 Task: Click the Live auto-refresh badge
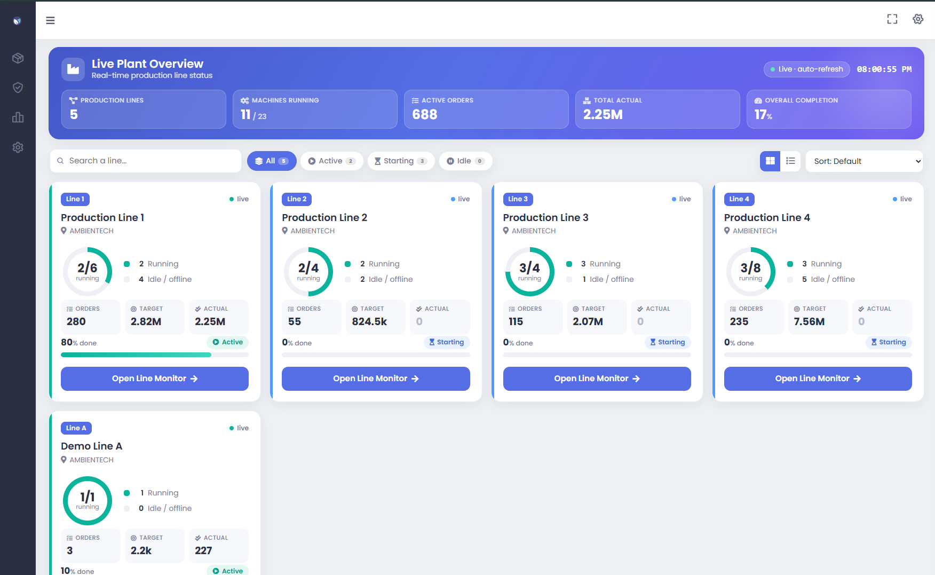[x=806, y=69]
